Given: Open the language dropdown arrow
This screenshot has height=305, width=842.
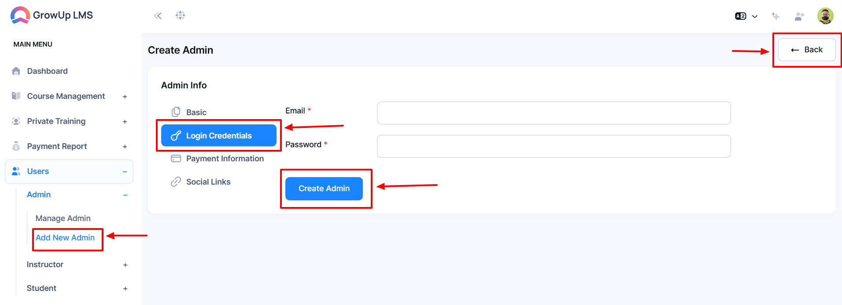Looking at the screenshot, I should coord(755,17).
